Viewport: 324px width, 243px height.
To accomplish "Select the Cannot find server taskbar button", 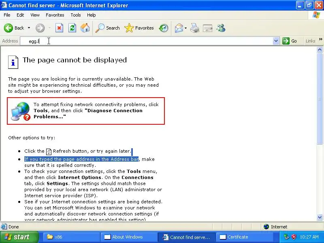I will [x=186, y=237].
